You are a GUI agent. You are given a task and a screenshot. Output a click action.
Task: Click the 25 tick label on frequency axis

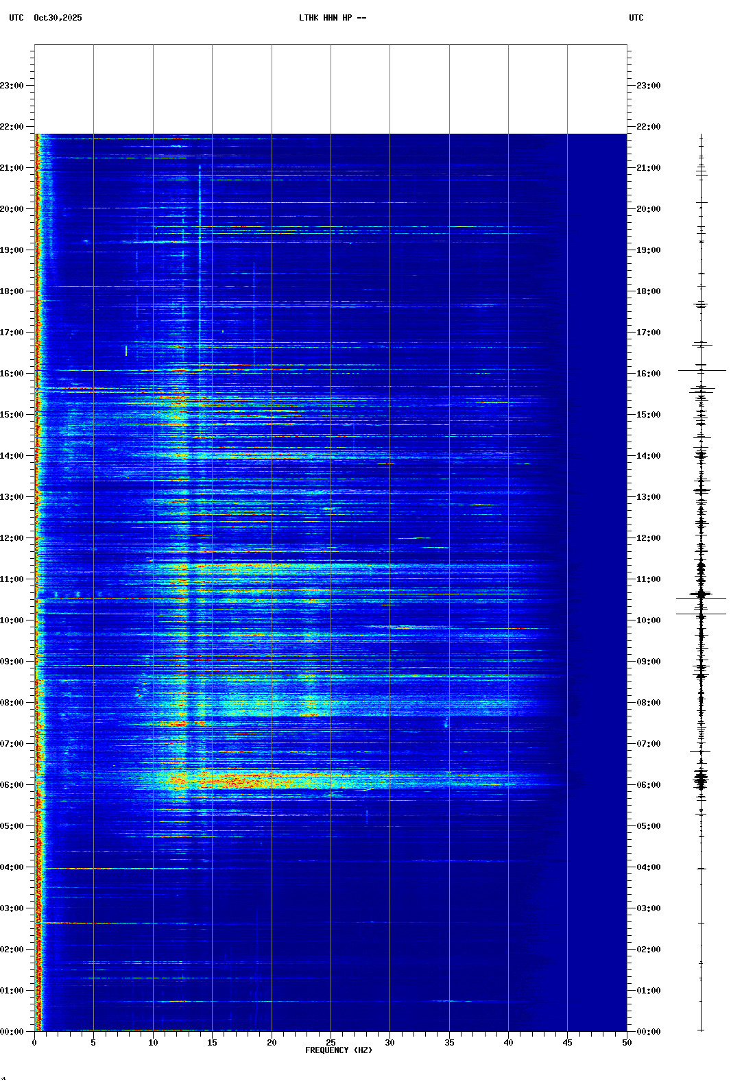[331, 1043]
